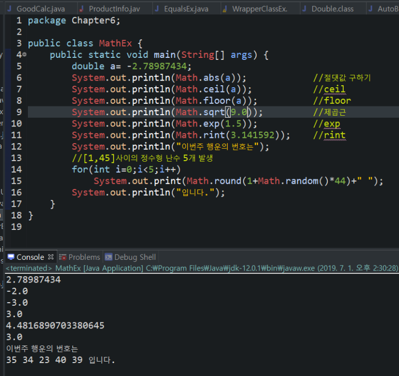Click the lucky numbers console output line
Viewport: 399px width, 376px height.
click(x=61, y=360)
